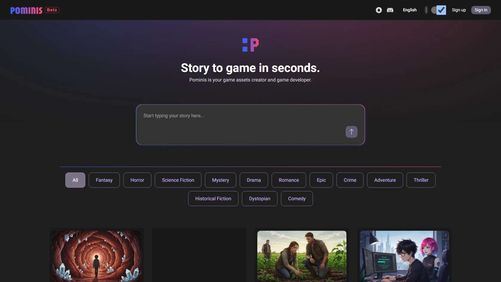501x282 pixels.
Task: Choose the Science Fiction genre
Action: 178,180
